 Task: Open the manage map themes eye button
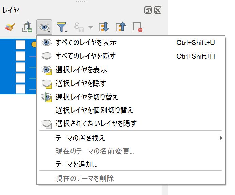(x=44, y=27)
